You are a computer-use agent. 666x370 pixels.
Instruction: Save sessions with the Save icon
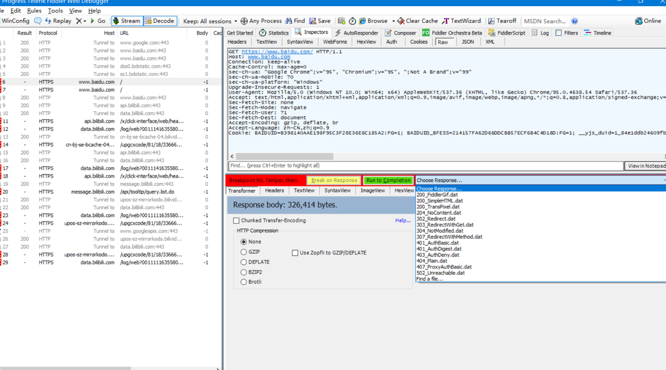(x=320, y=21)
